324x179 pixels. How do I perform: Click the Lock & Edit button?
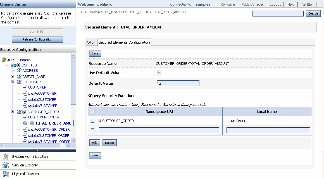[37, 32]
